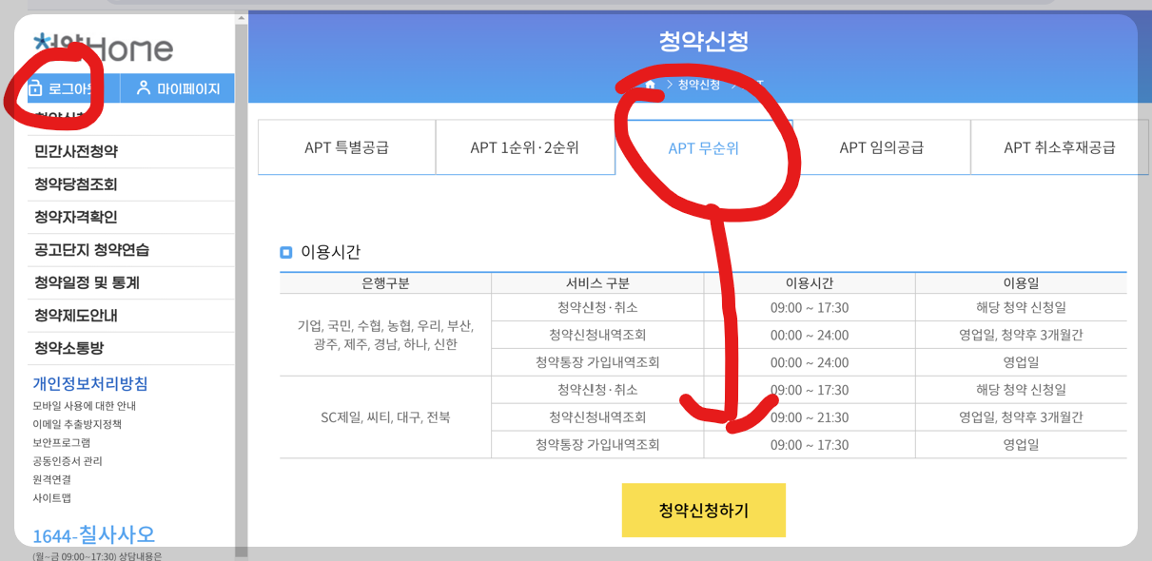Open 마이페이지 in the sidebar header

[178, 88]
